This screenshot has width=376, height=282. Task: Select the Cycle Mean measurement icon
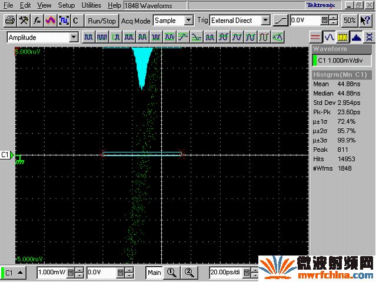pyautogui.click(x=223, y=37)
